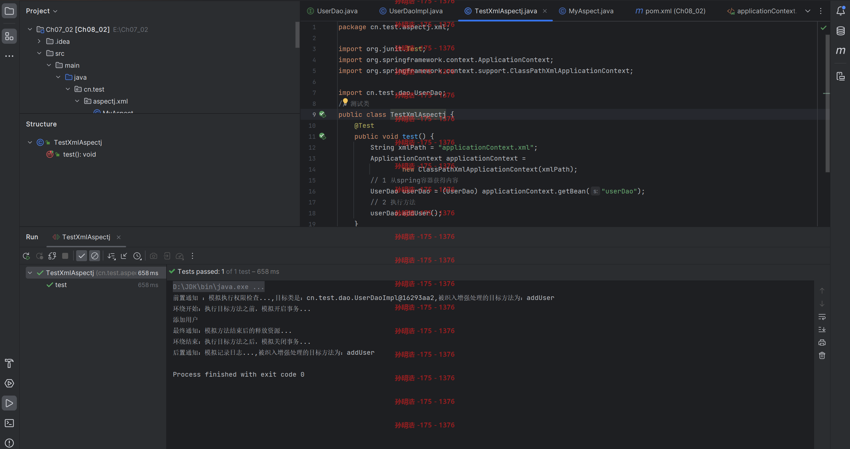Screen dimensions: 850x449
Task: Rerun failed tests button
Action: click(x=40, y=256)
